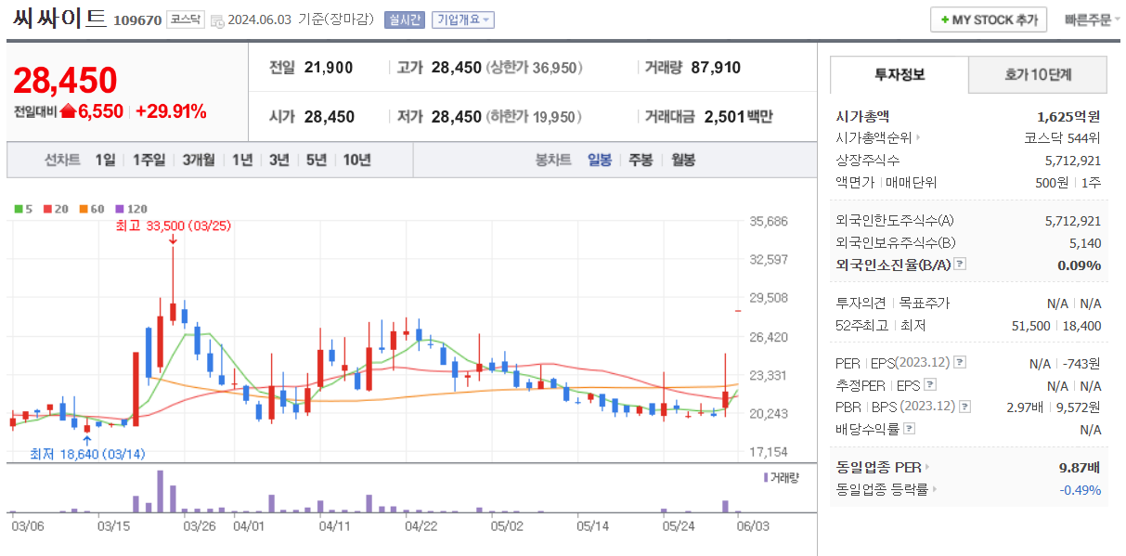Click 하한가 19,950 text
The height and width of the screenshot is (556, 1126).
(x=534, y=116)
